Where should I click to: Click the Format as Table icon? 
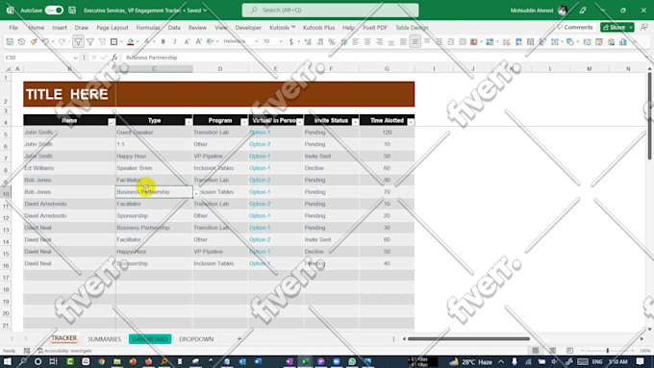(x=490, y=41)
